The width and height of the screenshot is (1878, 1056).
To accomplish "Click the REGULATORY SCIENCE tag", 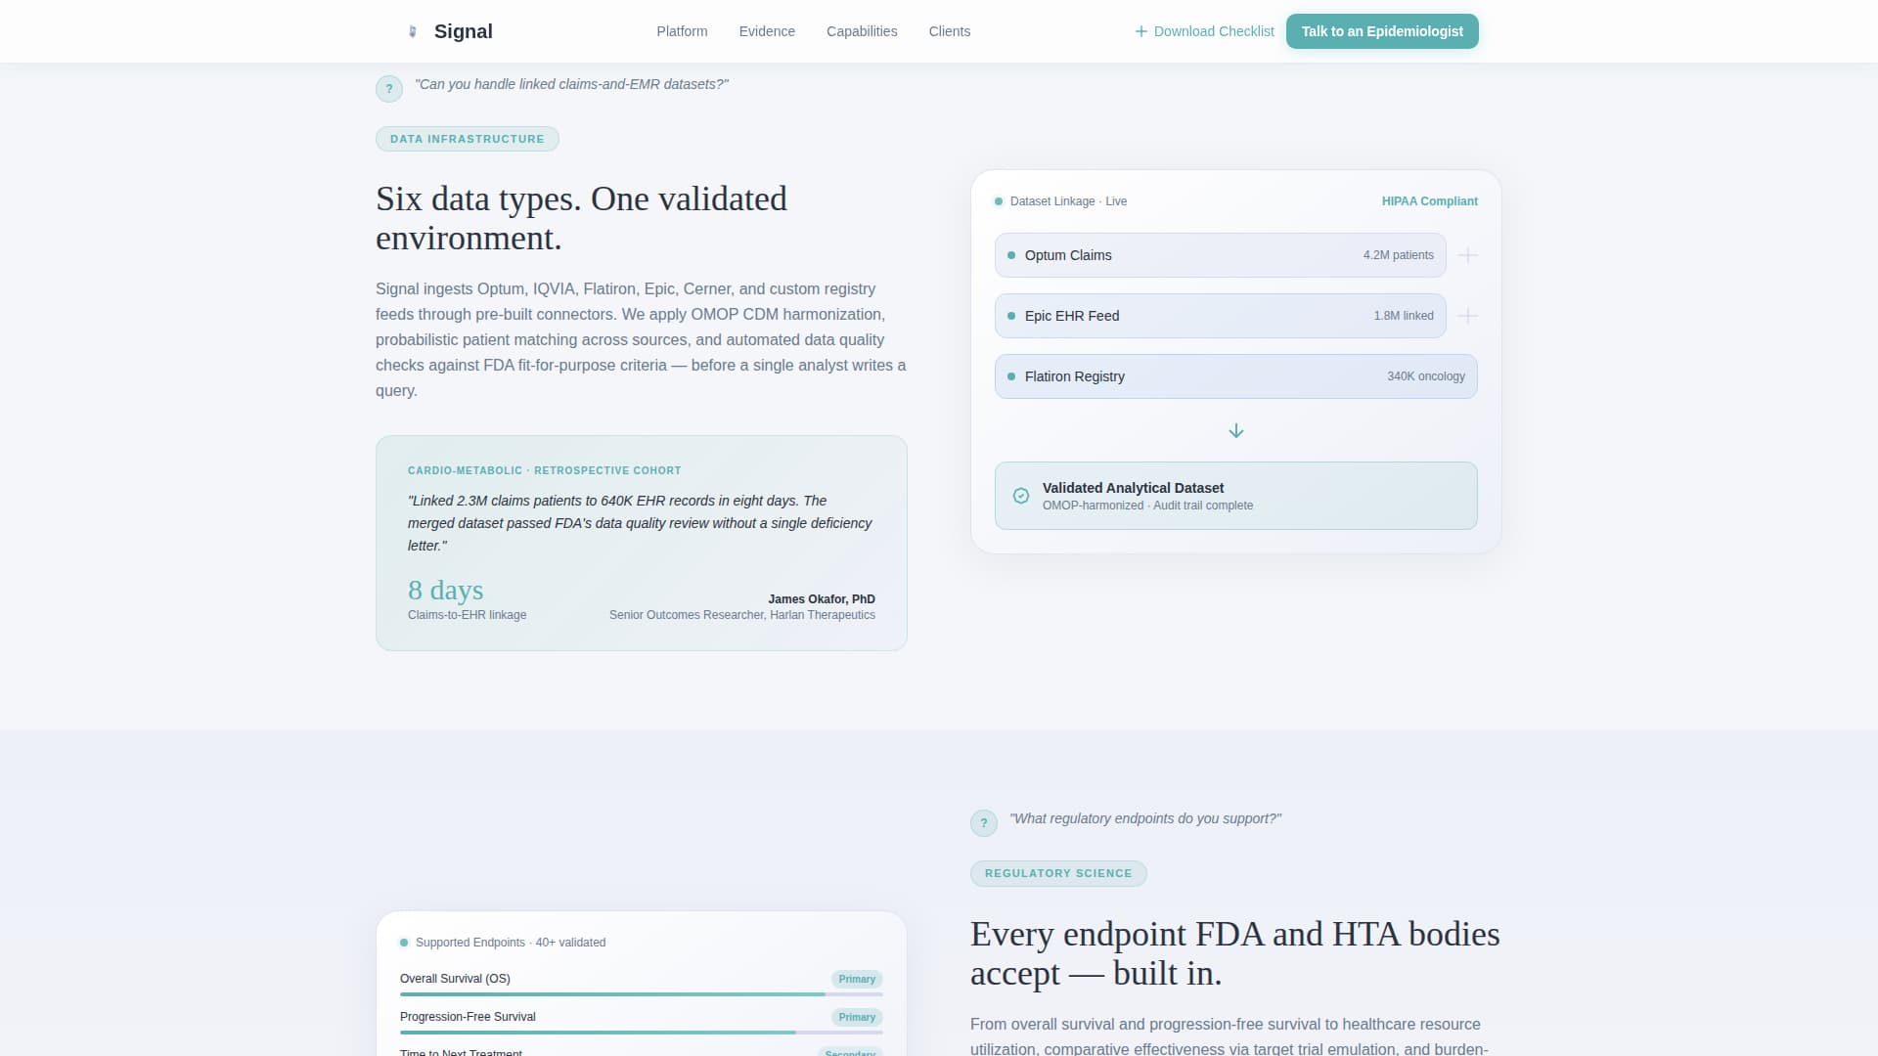I will [1058, 873].
